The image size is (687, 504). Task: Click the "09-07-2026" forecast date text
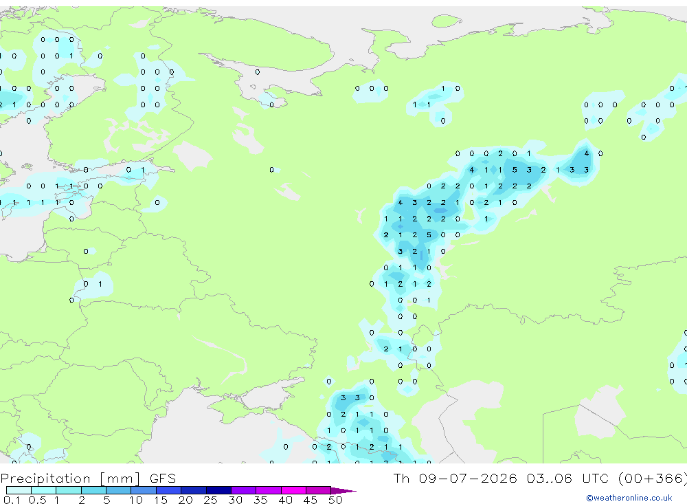coord(468,478)
